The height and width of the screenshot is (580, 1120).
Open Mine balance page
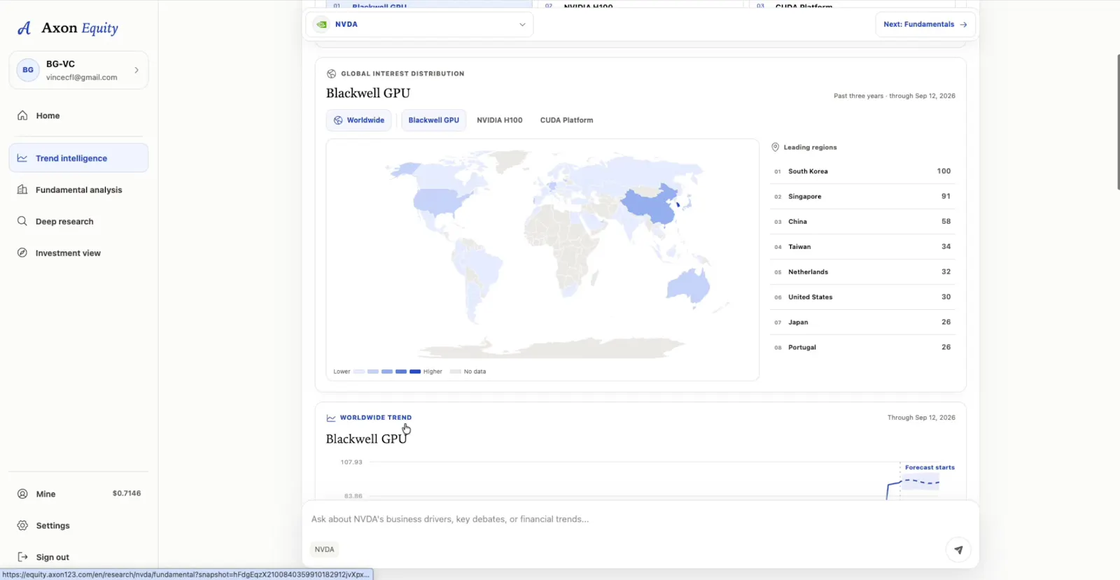coord(78,494)
